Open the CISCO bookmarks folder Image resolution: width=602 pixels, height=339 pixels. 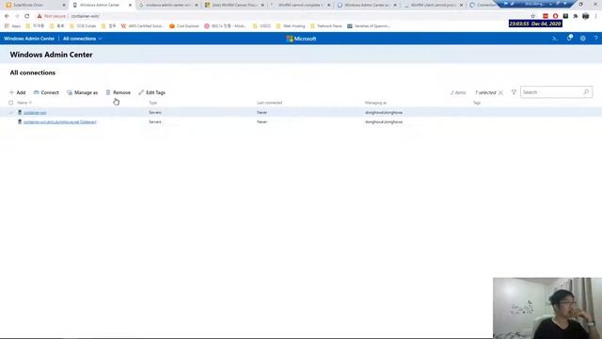click(261, 26)
